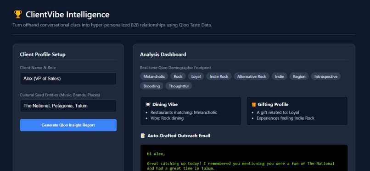Click the Analysis Dashboard heading
The width and height of the screenshot is (370, 171).
click(x=163, y=54)
